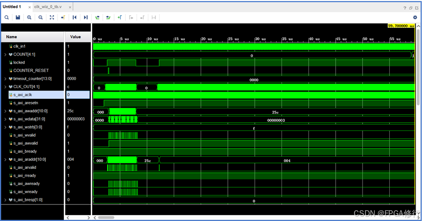422x221 pixels.
Task: Click the 25c segment in s_axi_awaddr waveform
Action: point(275,112)
